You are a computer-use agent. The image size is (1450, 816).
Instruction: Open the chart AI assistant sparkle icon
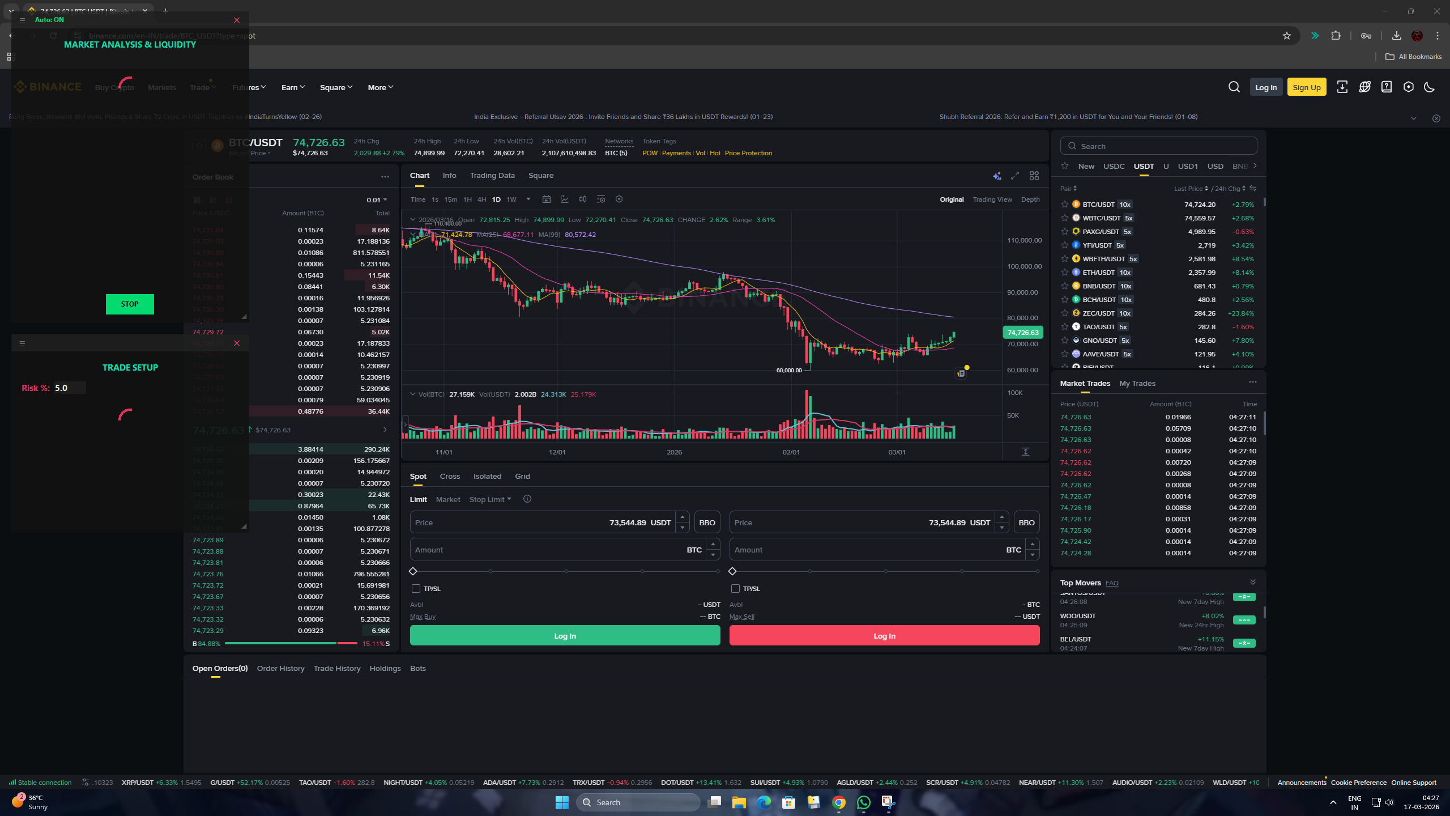997,176
